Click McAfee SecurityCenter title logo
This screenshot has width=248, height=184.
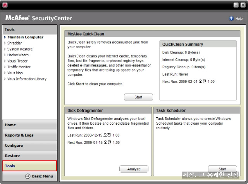coord(39,18)
